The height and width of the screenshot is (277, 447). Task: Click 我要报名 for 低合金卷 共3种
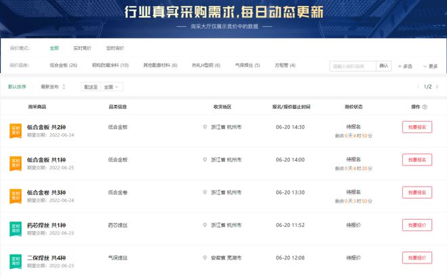pos(417,192)
